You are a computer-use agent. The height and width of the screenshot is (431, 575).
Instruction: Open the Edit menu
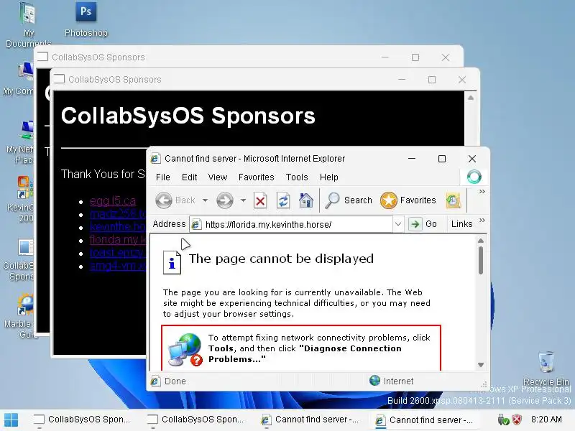pyautogui.click(x=189, y=177)
